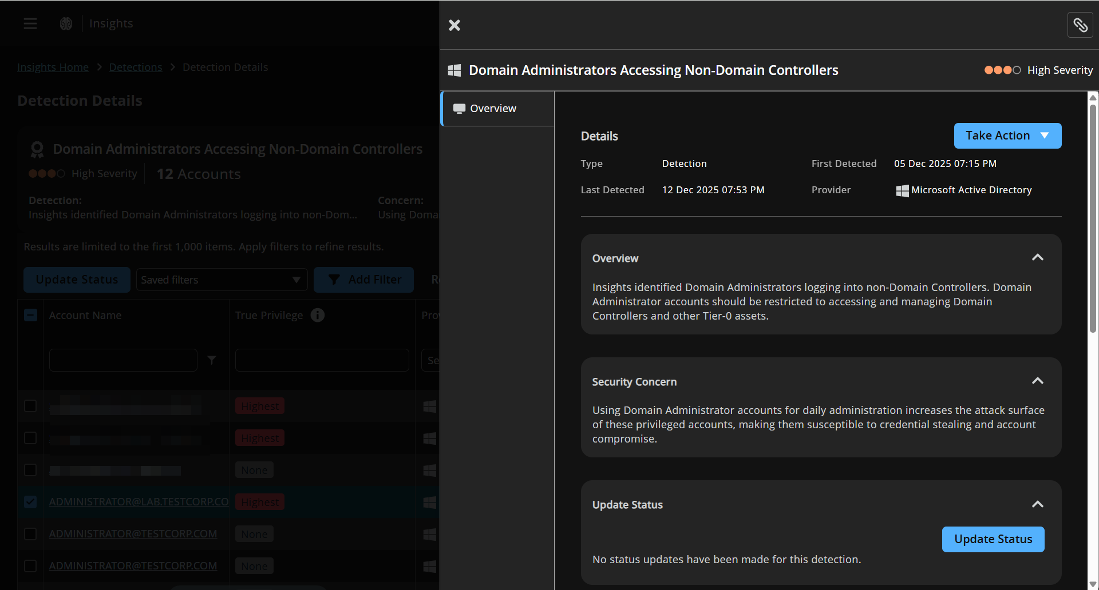The width and height of the screenshot is (1099, 590).
Task: Click the Windows logo beside the panel title
Action: click(454, 70)
